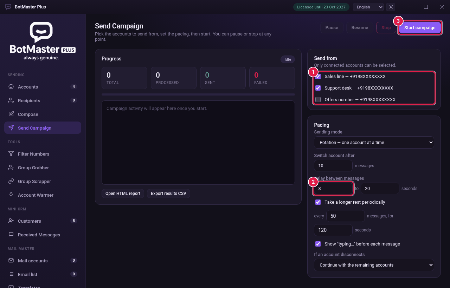This screenshot has width=450, height=288.
Task: Click the campaign progress bar
Action: point(198,94)
